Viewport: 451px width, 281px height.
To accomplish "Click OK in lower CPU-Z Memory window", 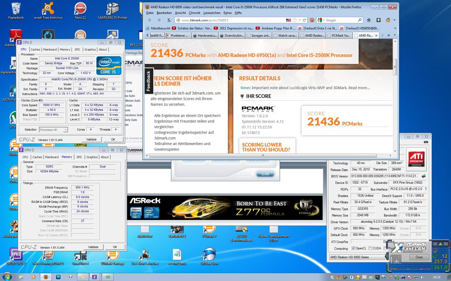I will click(x=115, y=247).
